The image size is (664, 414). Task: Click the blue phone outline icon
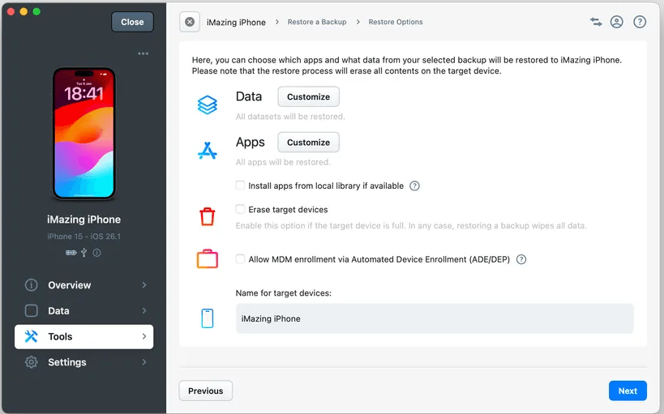tap(207, 318)
